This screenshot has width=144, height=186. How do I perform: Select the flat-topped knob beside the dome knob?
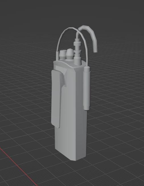tap(62, 55)
